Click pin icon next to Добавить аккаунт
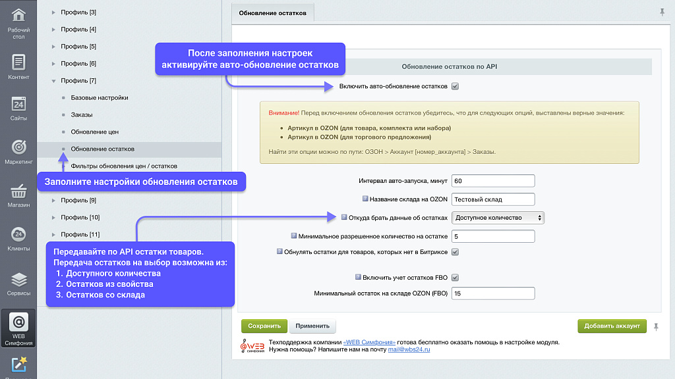The height and width of the screenshot is (379, 675). (x=655, y=326)
